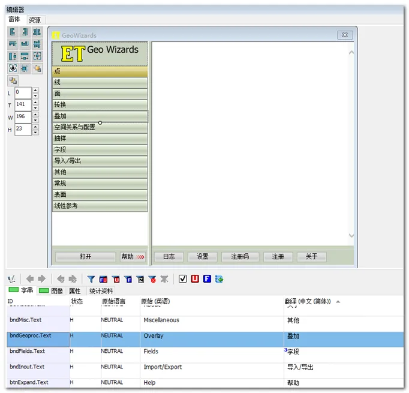Click the 日志 button
The width and height of the screenshot is (409, 393).
coord(169,257)
